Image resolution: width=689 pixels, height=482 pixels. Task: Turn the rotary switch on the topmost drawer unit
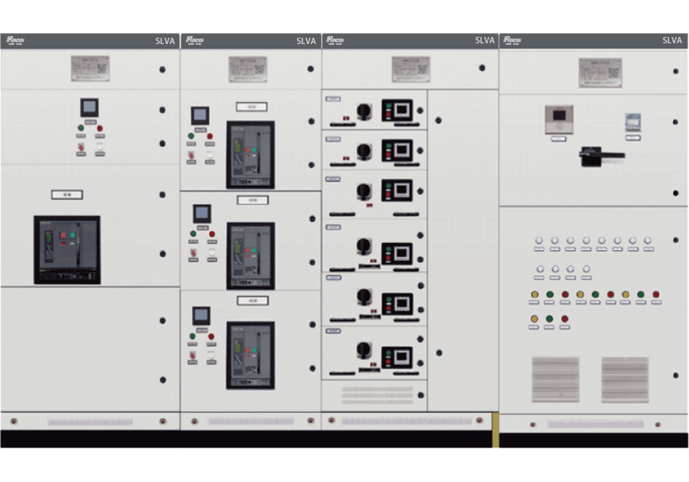coord(364,110)
